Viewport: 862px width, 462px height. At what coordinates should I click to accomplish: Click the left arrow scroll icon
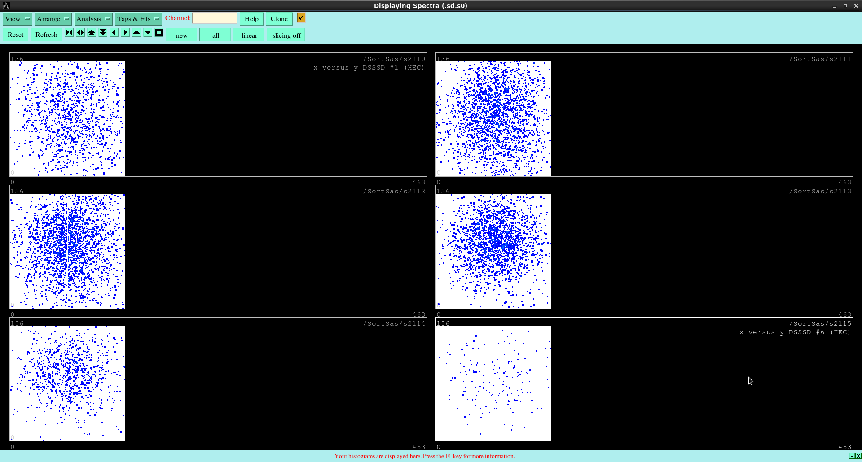pos(114,32)
